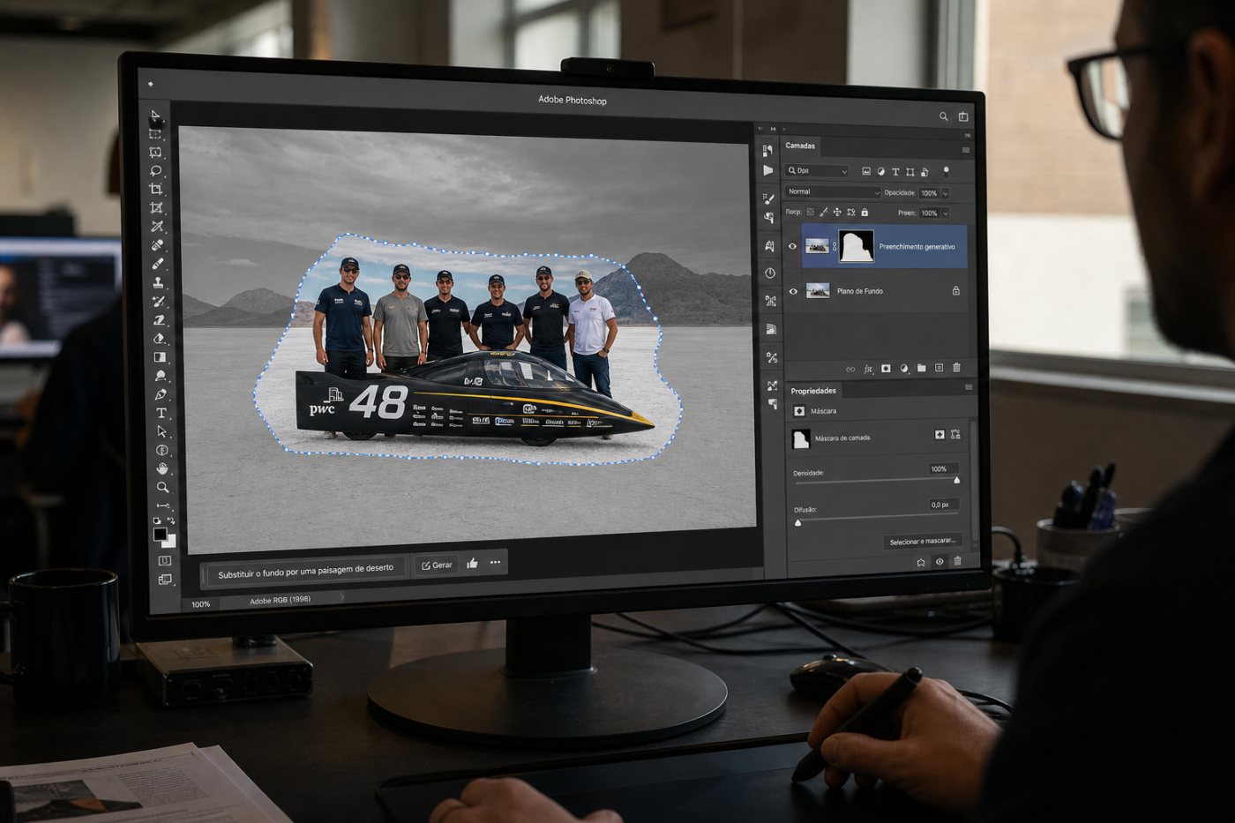Link layers with the chain icon

(x=850, y=369)
